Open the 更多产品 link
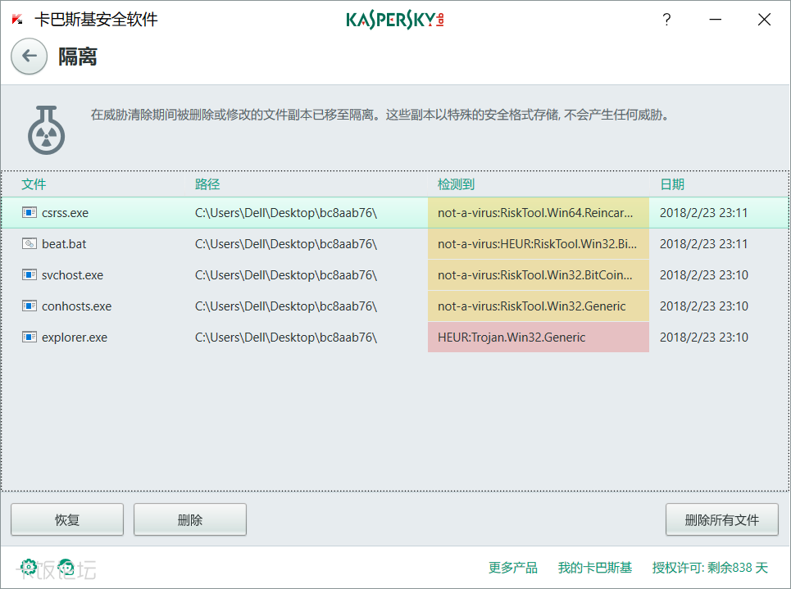The width and height of the screenshot is (791, 589). 513,568
